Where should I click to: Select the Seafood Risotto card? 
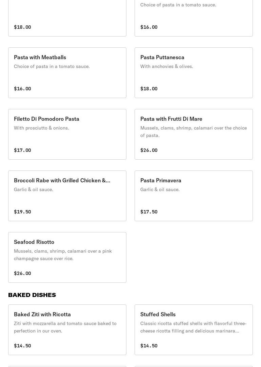pos(67,257)
